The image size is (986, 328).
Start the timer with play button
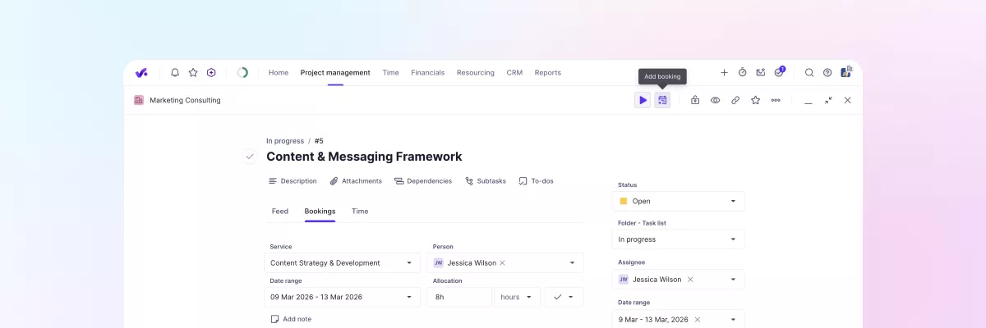tap(643, 100)
